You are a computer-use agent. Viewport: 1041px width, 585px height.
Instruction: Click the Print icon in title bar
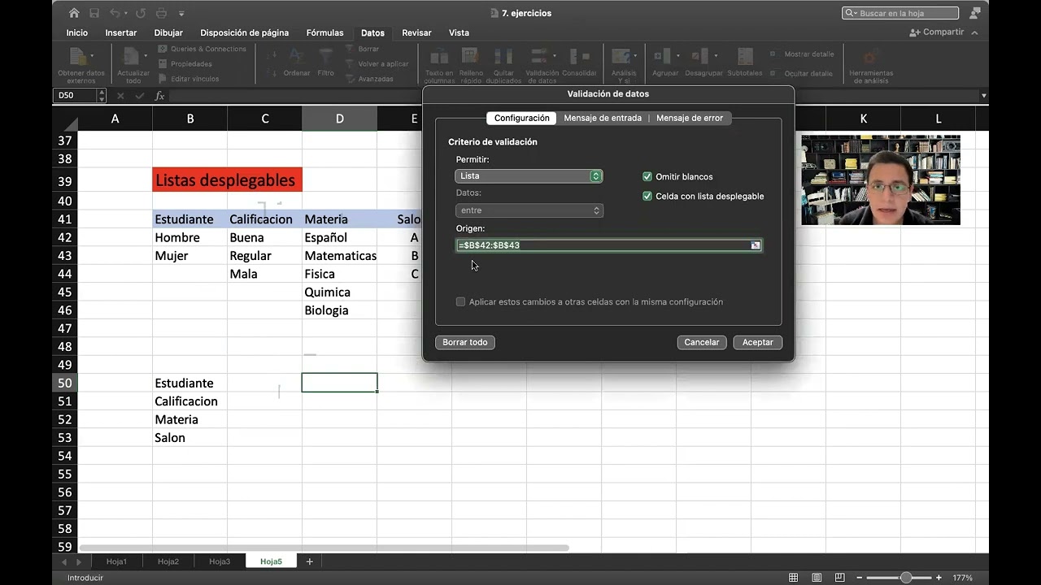tap(162, 13)
